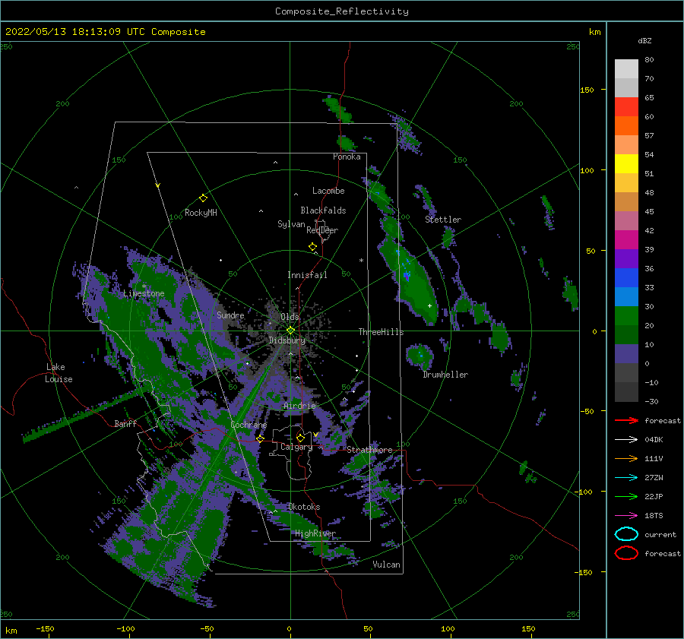Click the Ponoka city label
The image size is (684, 639).
(347, 157)
